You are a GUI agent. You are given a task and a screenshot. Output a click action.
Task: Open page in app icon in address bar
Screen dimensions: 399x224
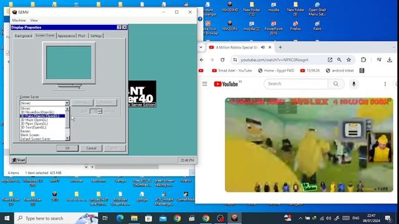pos(330,60)
